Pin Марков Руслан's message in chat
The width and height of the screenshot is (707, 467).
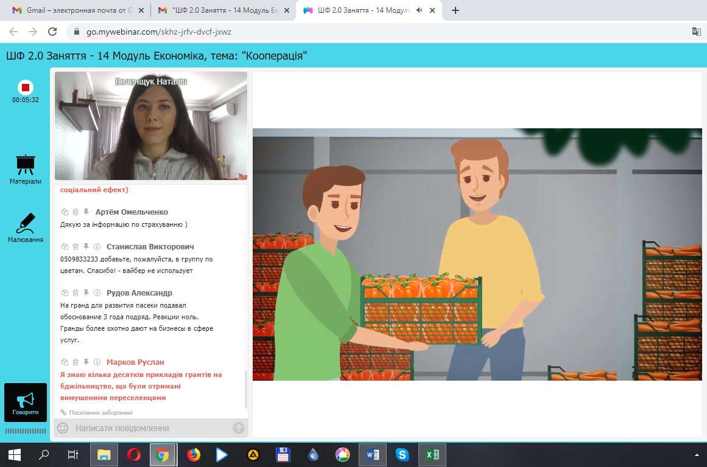pos(86,362)
